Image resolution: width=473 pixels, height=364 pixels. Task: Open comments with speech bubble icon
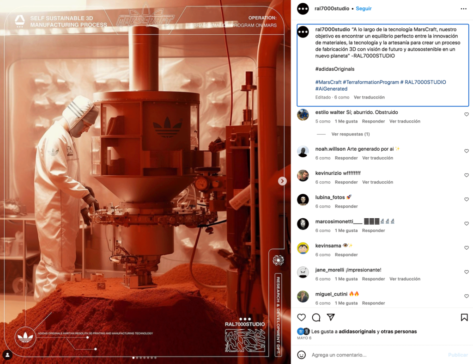[x=316, y=317]
